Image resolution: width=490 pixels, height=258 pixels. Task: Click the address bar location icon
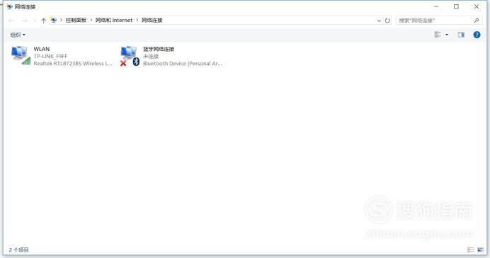[54, 21]
